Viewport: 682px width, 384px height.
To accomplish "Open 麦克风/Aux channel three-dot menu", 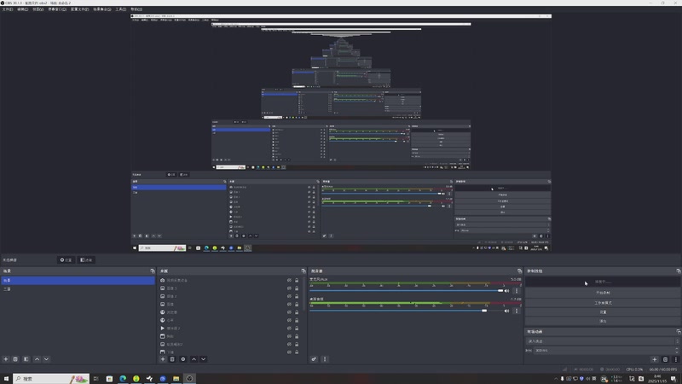I will pyautogui.click(x=517, y=290).
